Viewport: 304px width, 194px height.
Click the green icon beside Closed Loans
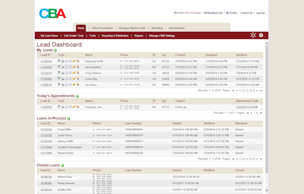tap(62, 165)
